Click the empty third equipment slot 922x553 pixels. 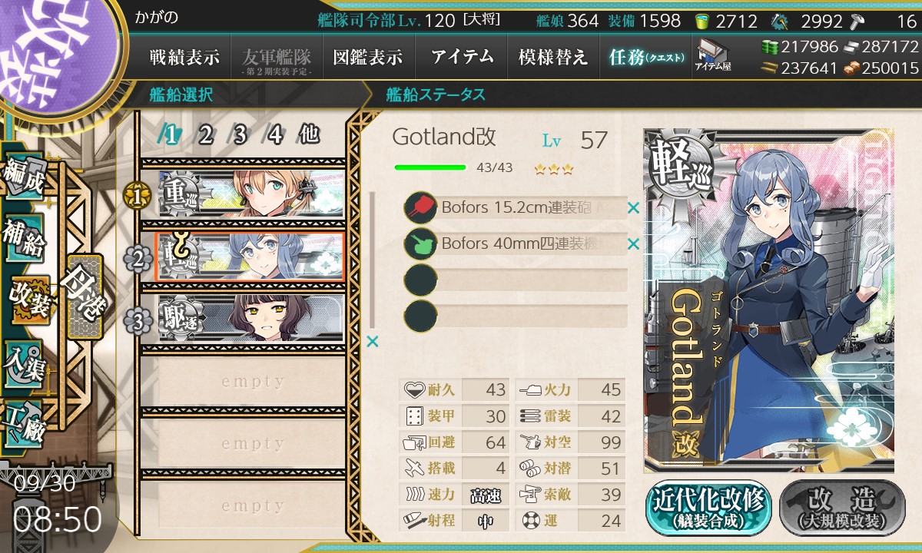point(516,280)
